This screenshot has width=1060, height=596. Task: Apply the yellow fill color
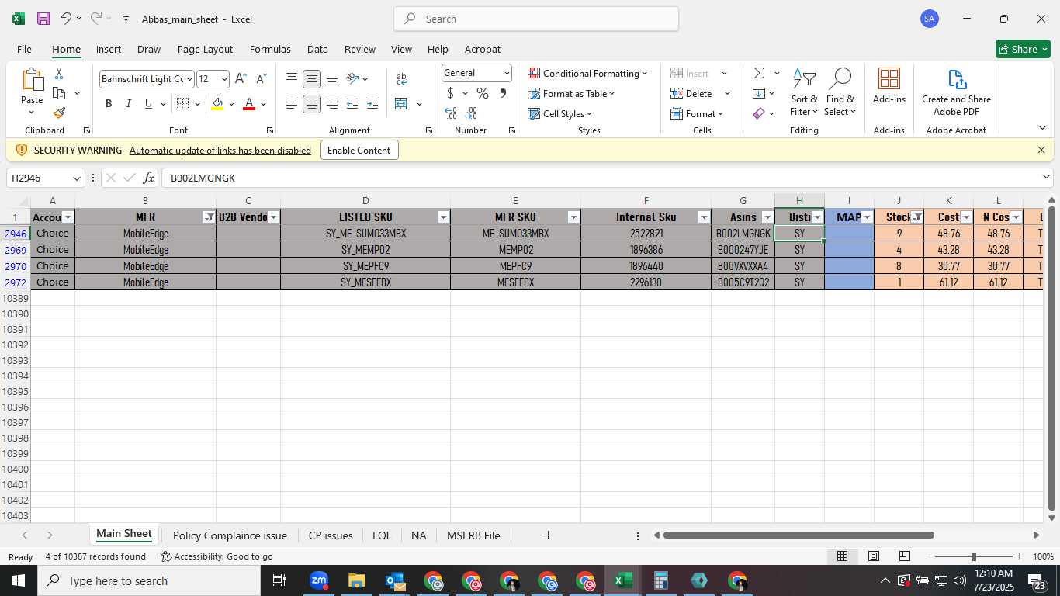[x=217, y=104]
